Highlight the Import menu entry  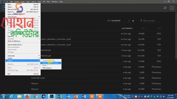click(23, 61)
